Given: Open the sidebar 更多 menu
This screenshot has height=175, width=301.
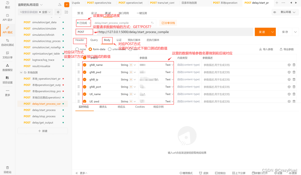Looking at the screenshot, I should pyautogui.click(x=7, y=93).
